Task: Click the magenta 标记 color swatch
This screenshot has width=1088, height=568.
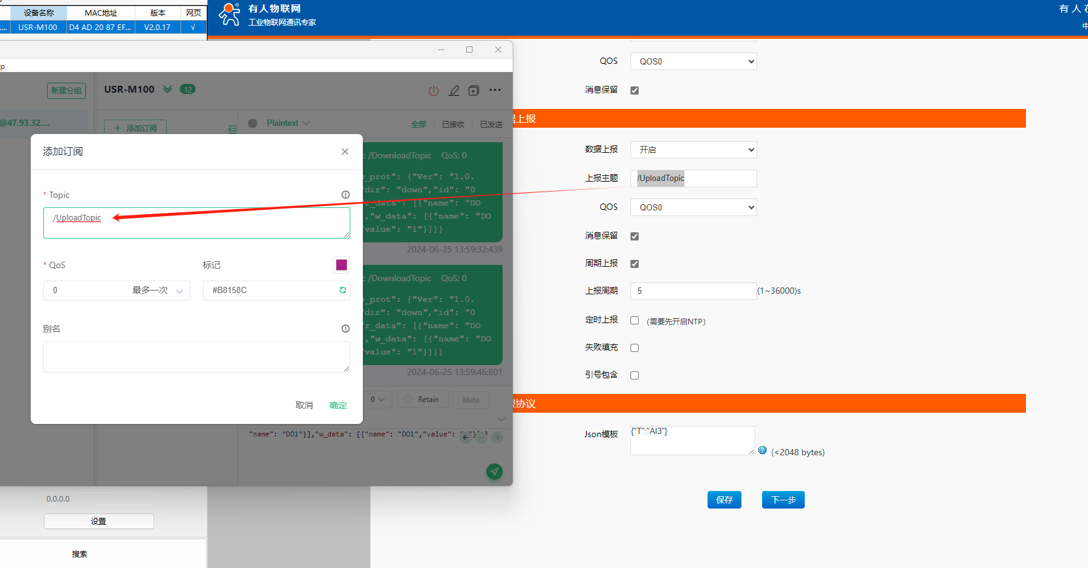Action: tap(342, 265)
